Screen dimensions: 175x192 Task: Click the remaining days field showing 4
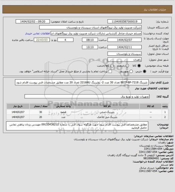coord(65,40)
